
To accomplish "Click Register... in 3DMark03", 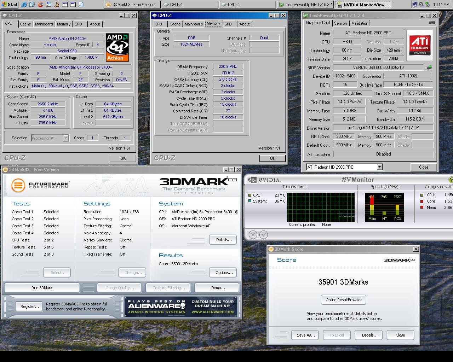I will coord(30,306).
